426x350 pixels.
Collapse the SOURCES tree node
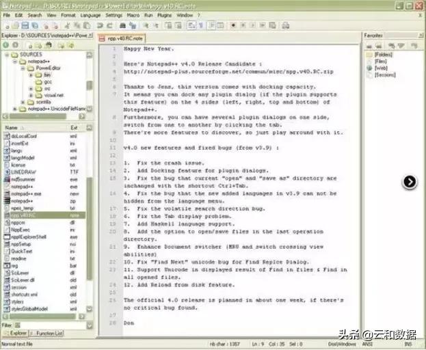tap(7, 55)
